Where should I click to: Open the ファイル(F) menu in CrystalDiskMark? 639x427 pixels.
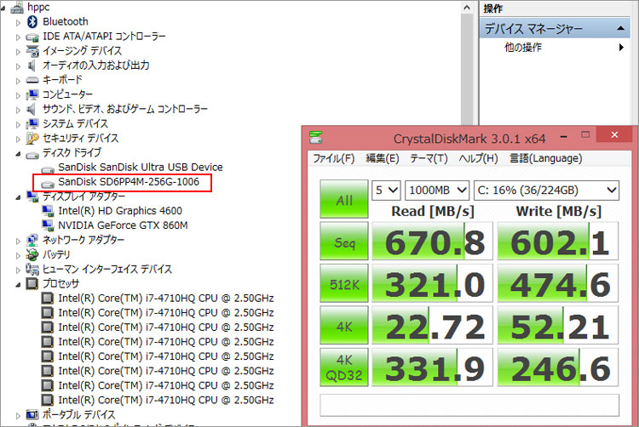[x=334, y=158]
